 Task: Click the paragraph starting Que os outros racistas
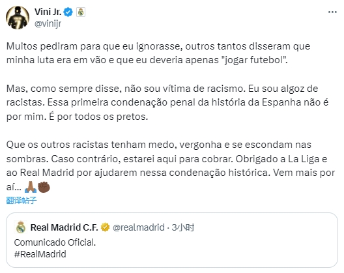tap(171, 165)
